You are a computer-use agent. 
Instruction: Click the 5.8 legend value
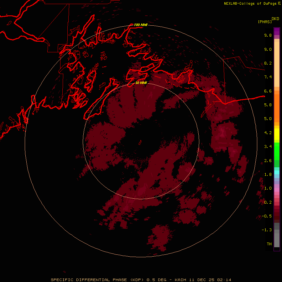(268, 105)
